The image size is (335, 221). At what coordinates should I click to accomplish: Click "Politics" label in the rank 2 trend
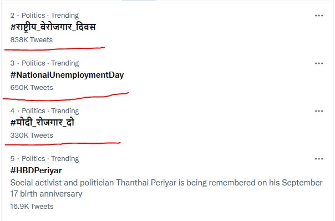33,16
